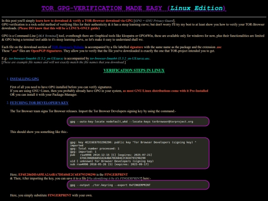This screenshot has height=201, width=268.
Task: Click the gpg key import output code block
Action: [138, 153]
